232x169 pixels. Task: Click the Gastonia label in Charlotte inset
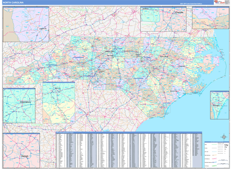[x=146, y=9]
